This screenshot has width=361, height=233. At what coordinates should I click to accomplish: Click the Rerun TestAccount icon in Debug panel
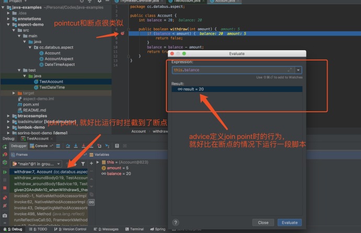pyautogui.click(x=5, y=146)
